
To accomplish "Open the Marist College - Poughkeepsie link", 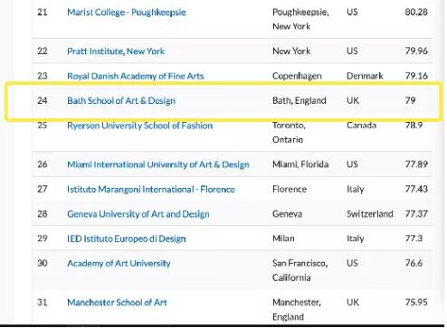I will pyautogui.click(x=127, y=13).
